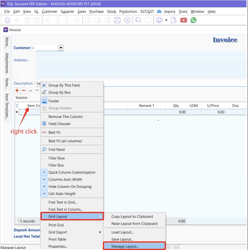
Task: Click the Printer icon in toolbar
Action: tap(159, 20)
